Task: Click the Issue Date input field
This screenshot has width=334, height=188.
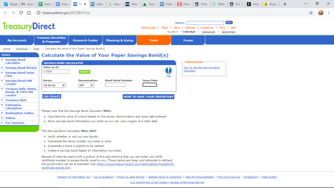Action: (x=150, y=85)
